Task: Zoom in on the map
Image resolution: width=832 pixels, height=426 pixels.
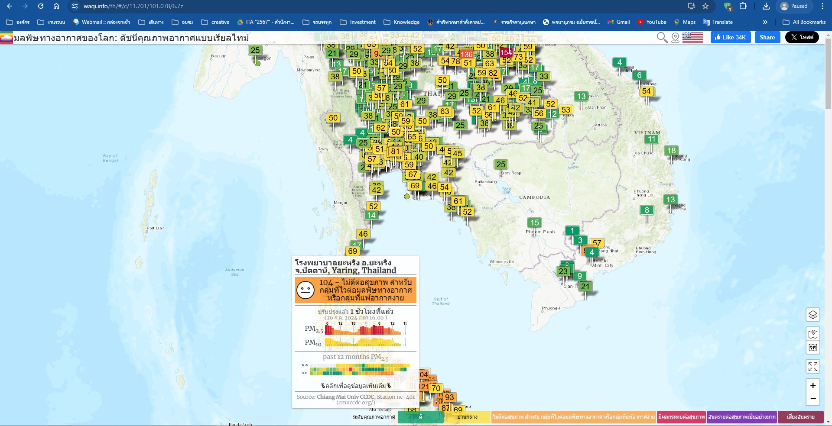Action: (812, 385)
